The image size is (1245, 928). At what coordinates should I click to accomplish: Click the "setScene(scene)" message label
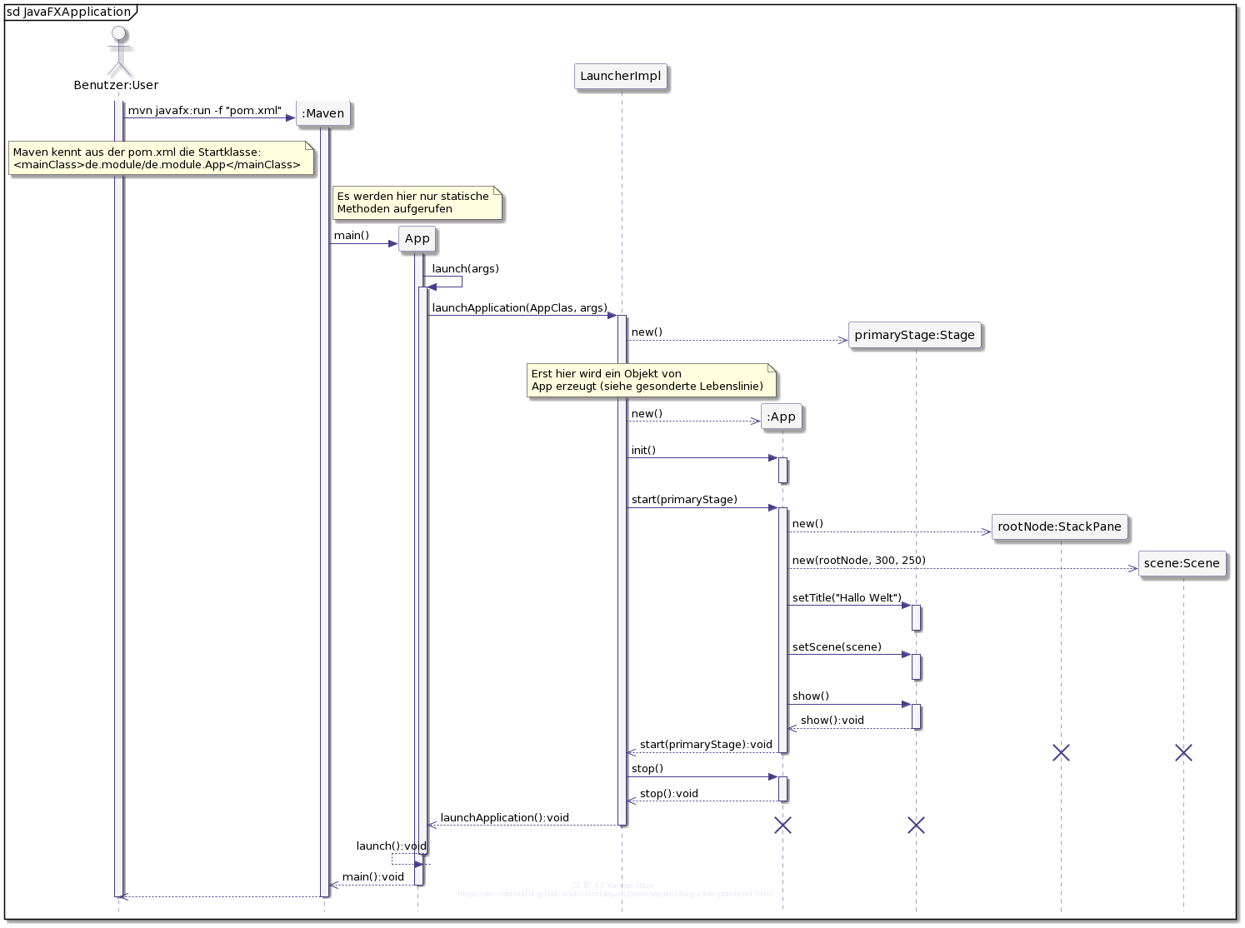click(837, 647)
